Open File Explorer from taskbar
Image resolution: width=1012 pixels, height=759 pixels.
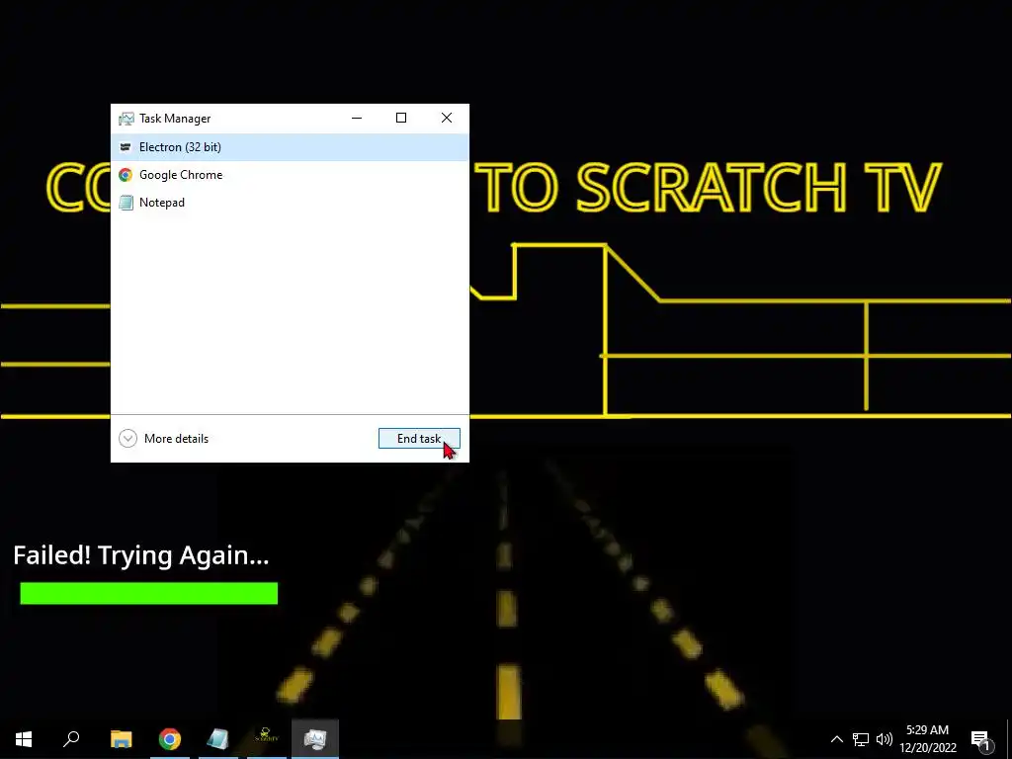(121, 739)
